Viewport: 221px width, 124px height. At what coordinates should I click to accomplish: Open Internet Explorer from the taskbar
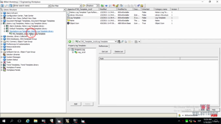pyautogui.click(x=28, y=121)
